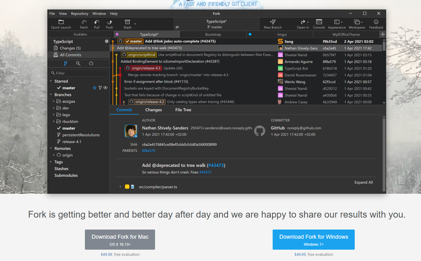This screenshot has width=421, height=261.
Task: Open the sidebar search magnifier icon
Action: click(78, 64)
